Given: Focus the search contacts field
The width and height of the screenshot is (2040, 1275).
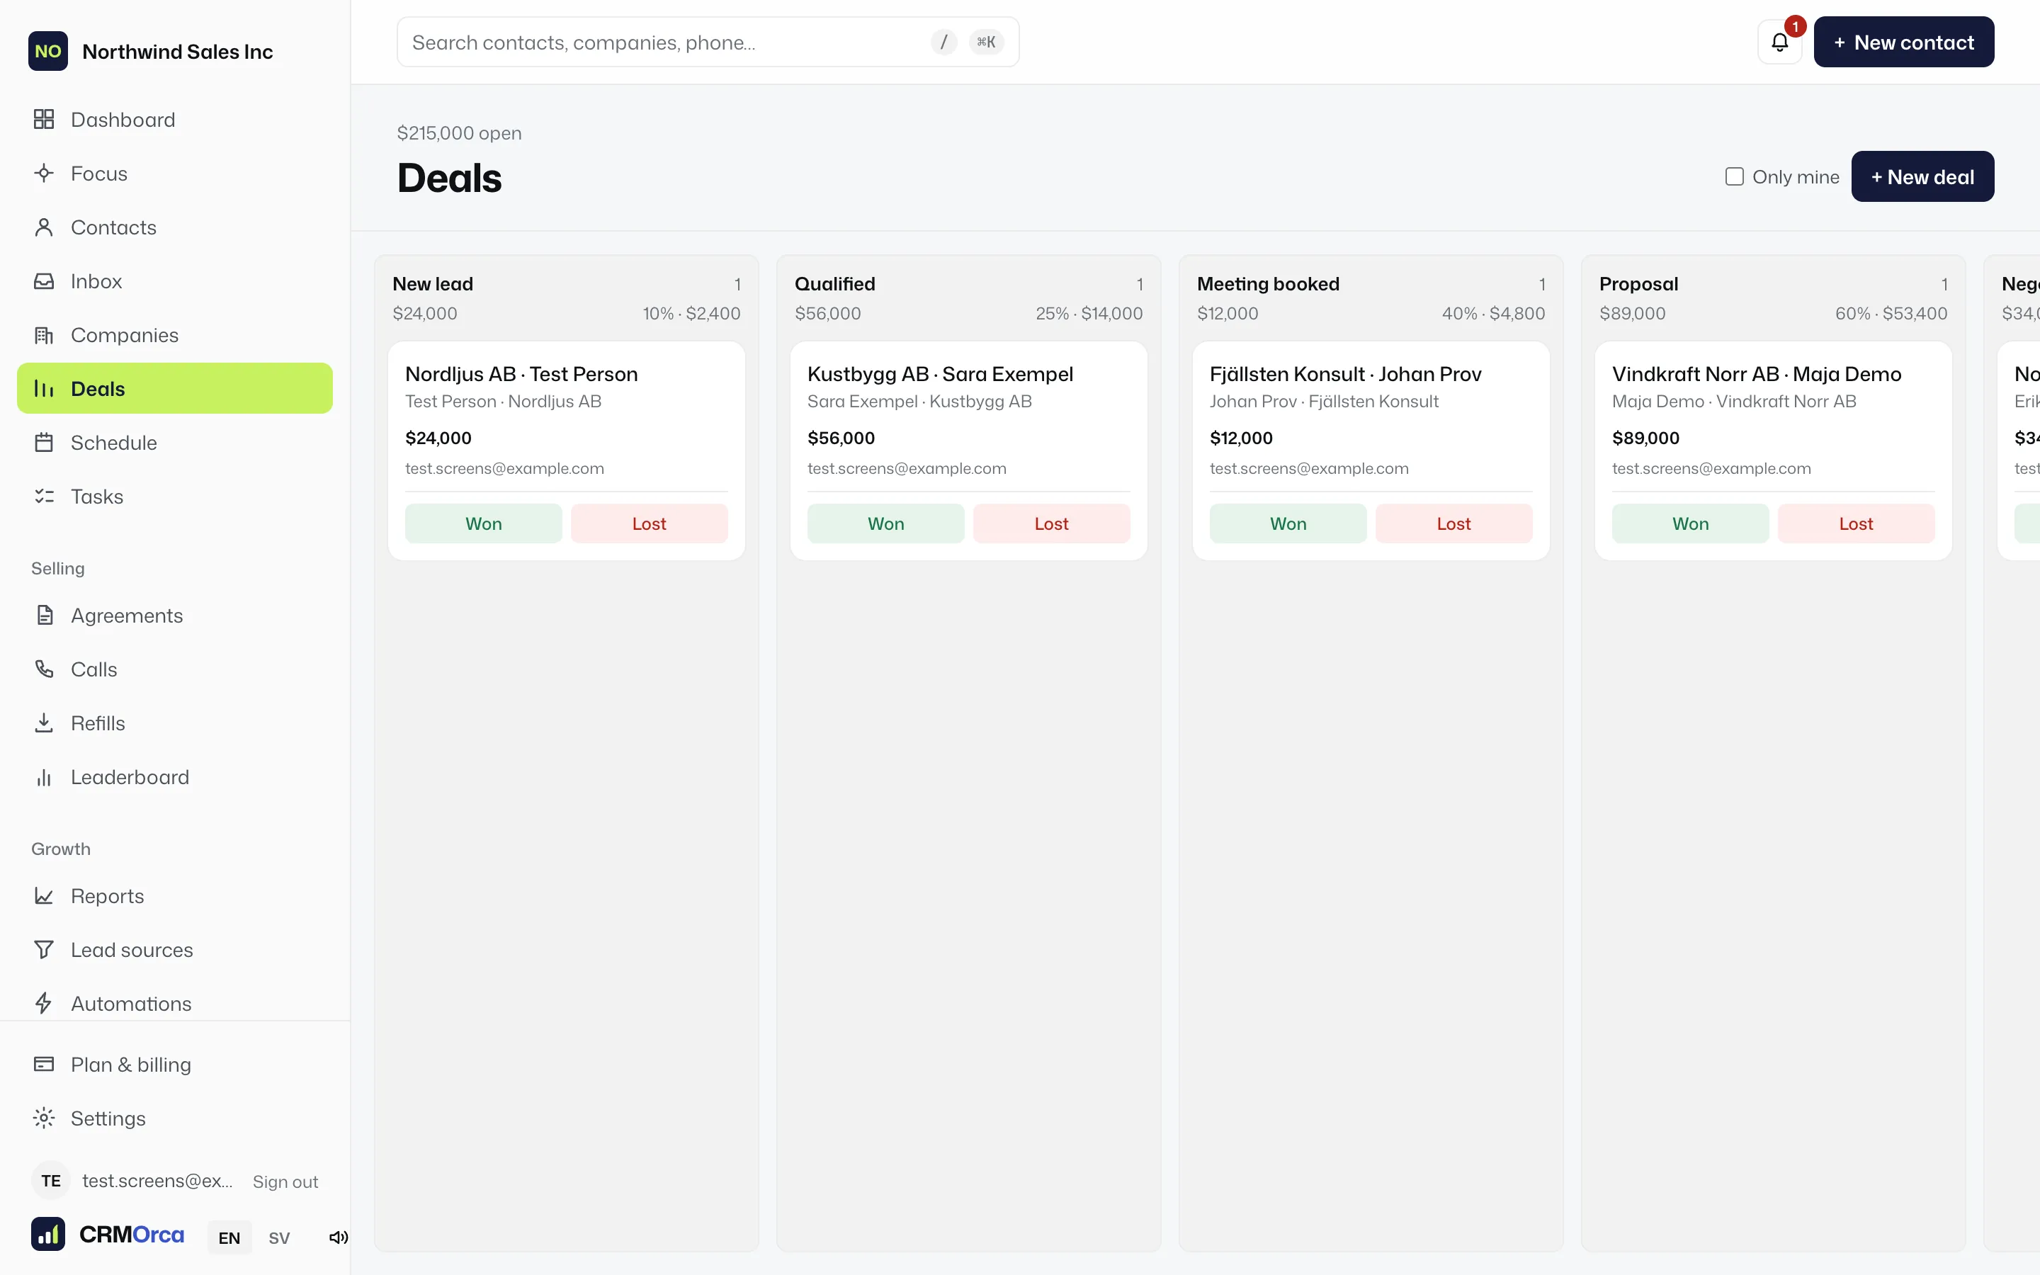Looking at the screenshot, I should pyautogui.click(x=707, y=42).
